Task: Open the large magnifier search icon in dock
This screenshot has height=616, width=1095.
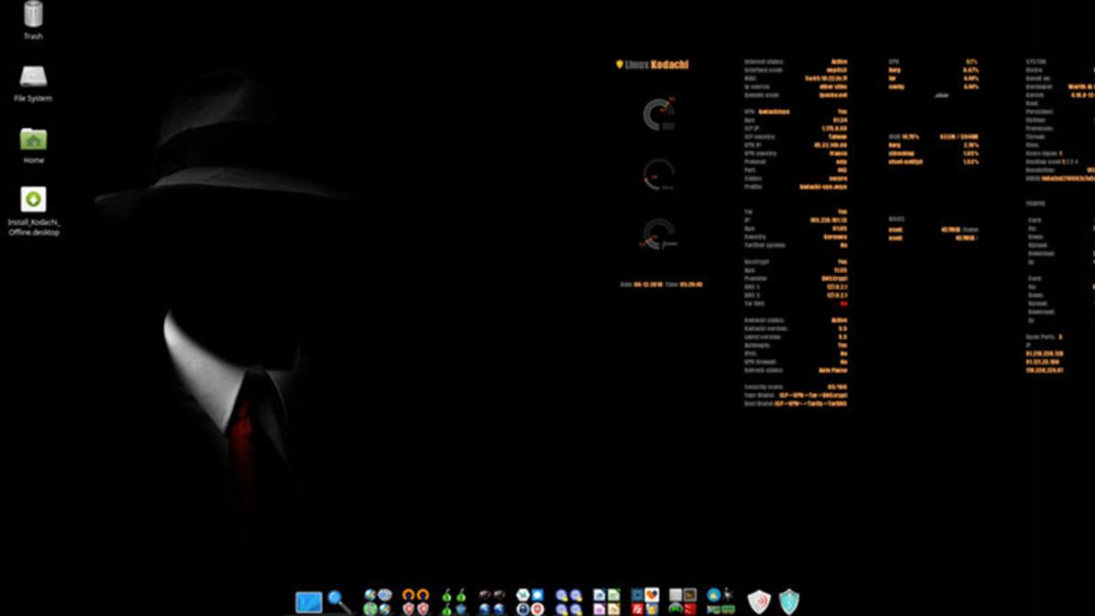Action: pyautogui.click(x=339, y=601)
